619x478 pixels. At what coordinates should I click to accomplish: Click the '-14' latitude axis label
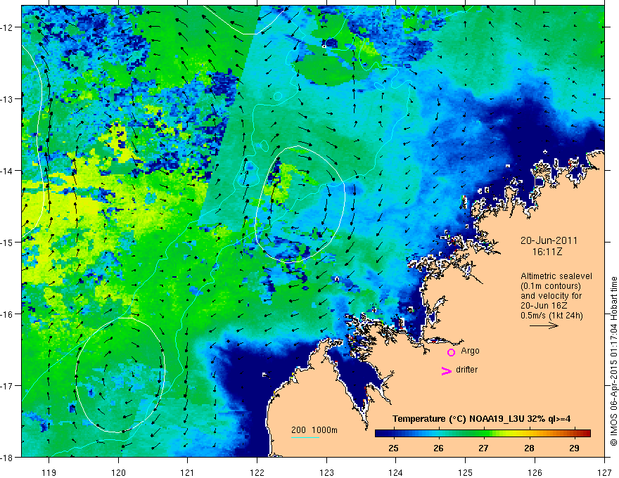point(6,171)
